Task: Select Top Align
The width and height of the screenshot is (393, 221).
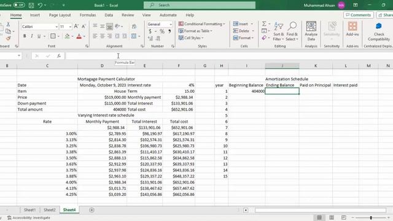Action: point(95,26)
